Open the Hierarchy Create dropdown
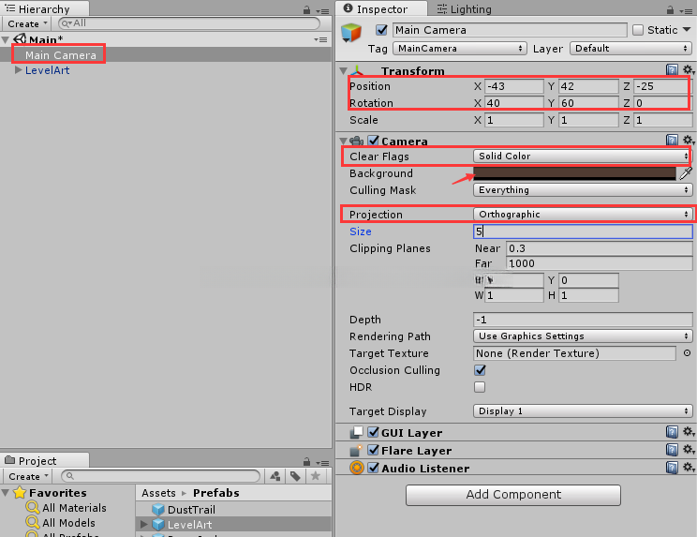697x537 pixels. 27,23
